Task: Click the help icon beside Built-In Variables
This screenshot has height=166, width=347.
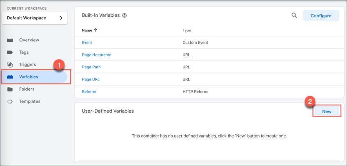Action: click(x=125, y=15)
